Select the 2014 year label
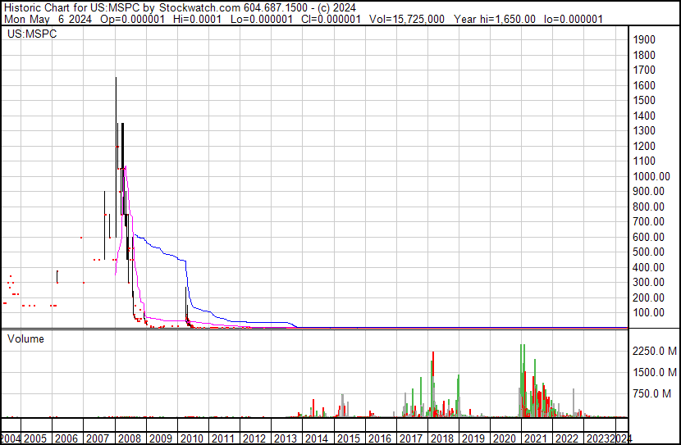Screen dimensions: 681x445 (x=317, y=438)
